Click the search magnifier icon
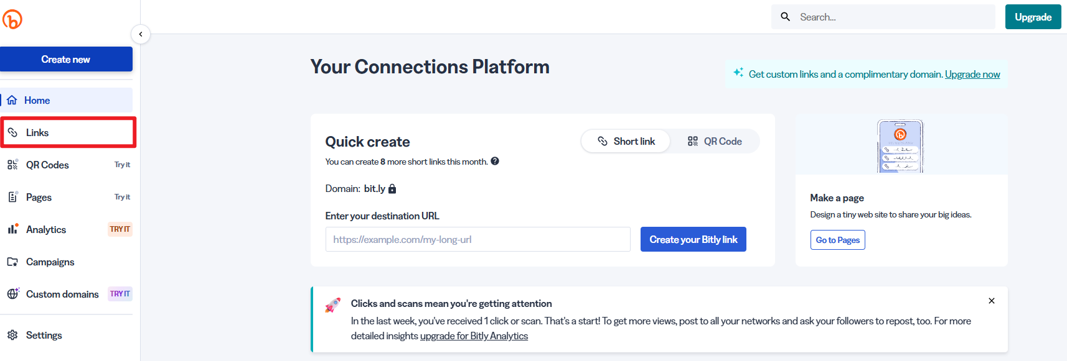The image size is (1067, 361). click(x=786, y=17)
